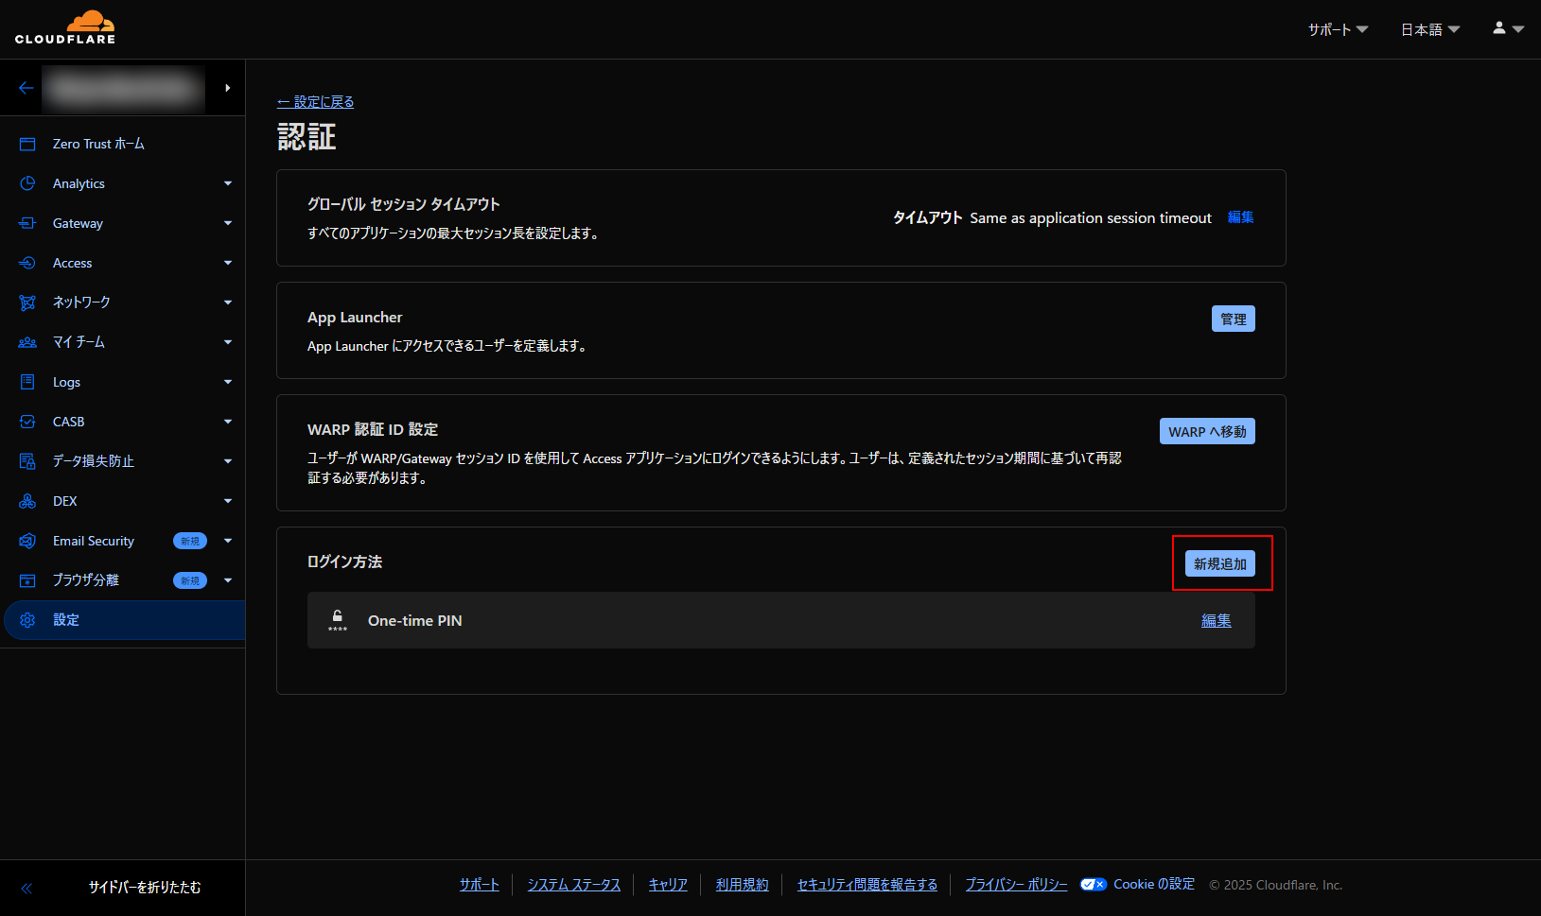The height and width of the screenshot is (916, 1541).
Task: Edit the global session timeout
Action: (x=1240, y=217)
